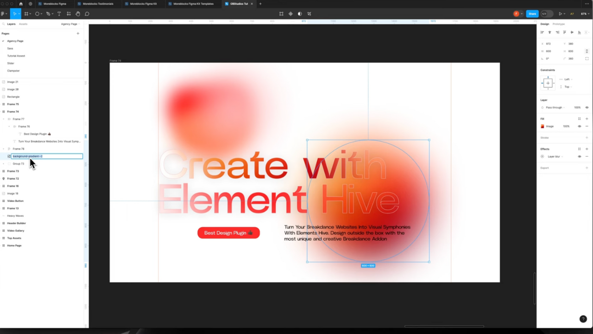Click the Use as mask icon
The height and width of the screenshot is (334, 593).
pos(300,14)
